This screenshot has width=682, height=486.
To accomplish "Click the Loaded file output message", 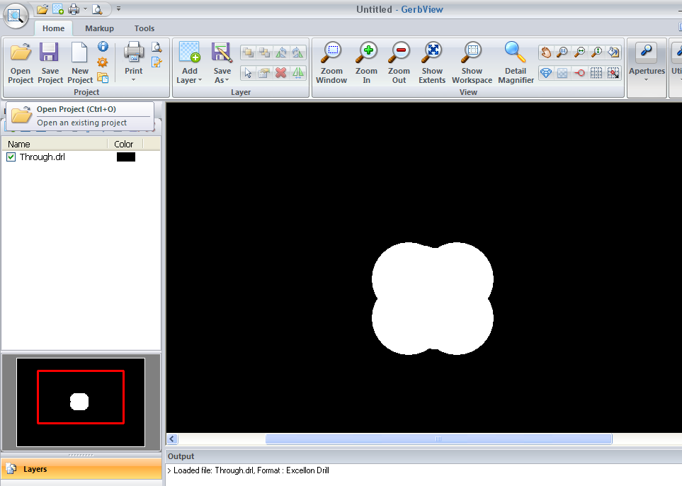I will point(249,470).
